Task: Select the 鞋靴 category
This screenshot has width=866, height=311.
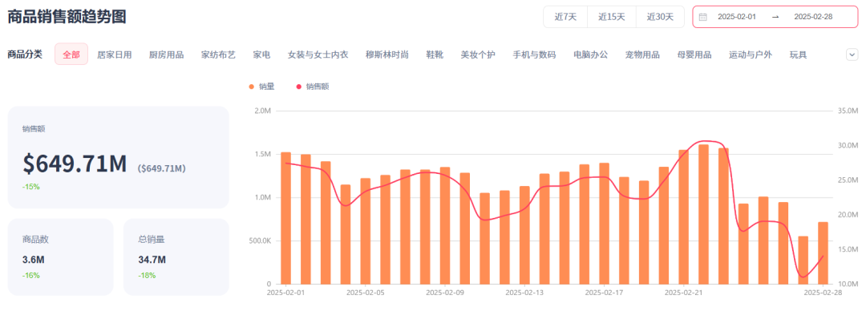Action: pyautogui.click(x=435, y=55)
